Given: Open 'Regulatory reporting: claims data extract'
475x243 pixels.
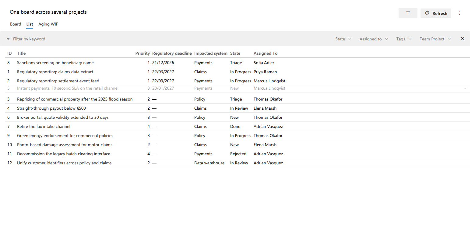Looking at the screenshot, I should tap(55, 72).
